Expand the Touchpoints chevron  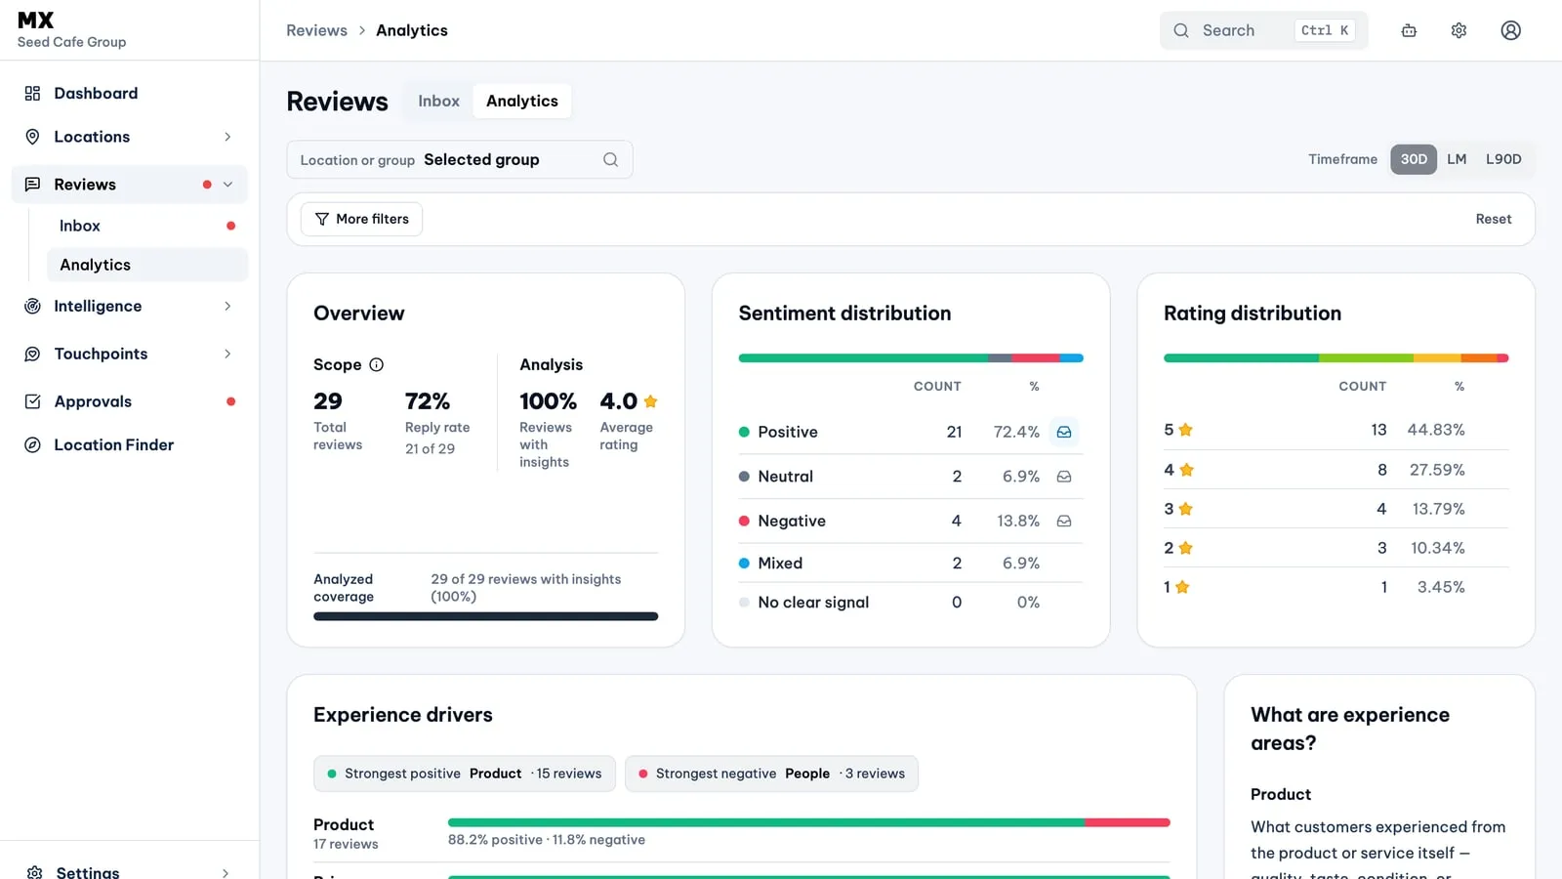click(x=227, y=354)
